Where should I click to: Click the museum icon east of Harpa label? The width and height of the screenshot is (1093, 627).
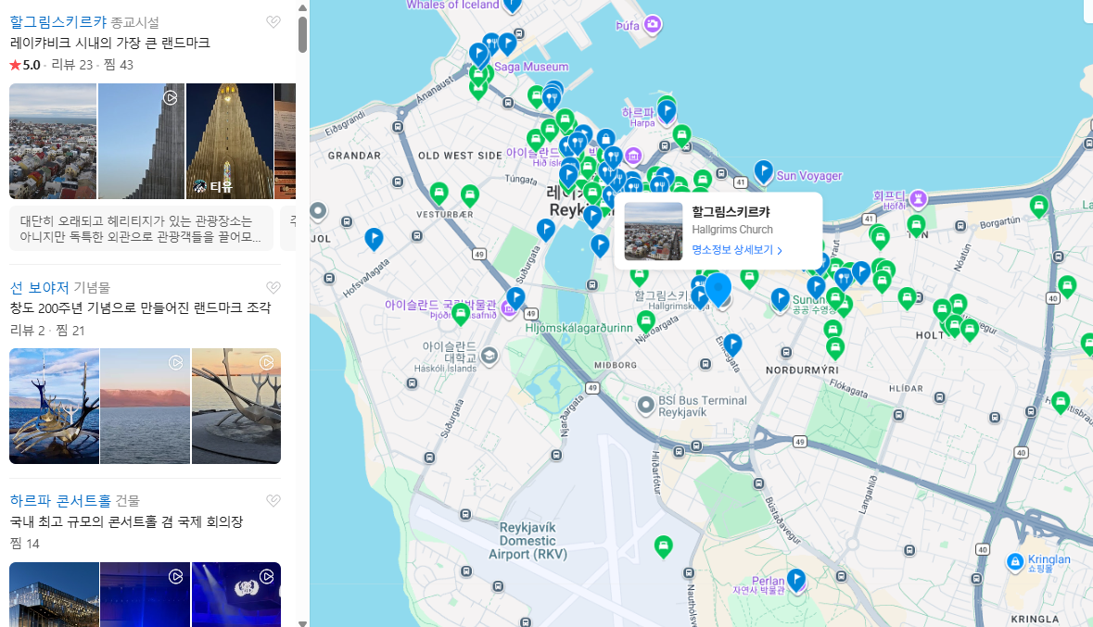tap(633, 155)
